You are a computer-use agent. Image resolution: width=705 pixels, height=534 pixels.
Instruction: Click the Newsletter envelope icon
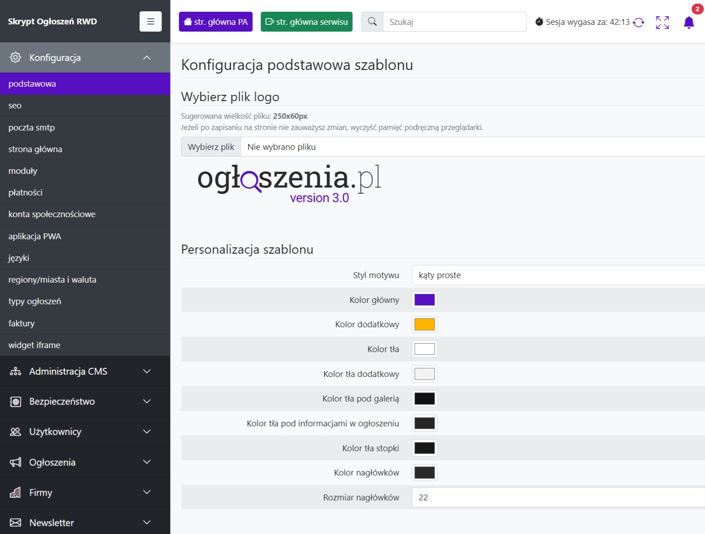pyautogui.click(x=15, y=522)
